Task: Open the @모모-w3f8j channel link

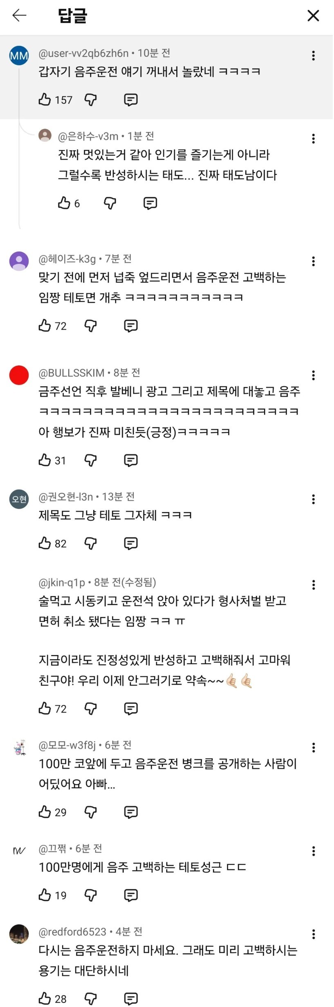Action: pos(67,745)
